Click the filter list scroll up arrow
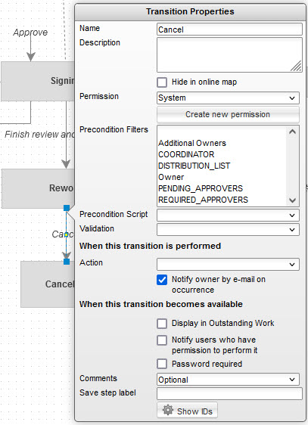This screenshot has width=308, height=425. click(x=292, y=132)
